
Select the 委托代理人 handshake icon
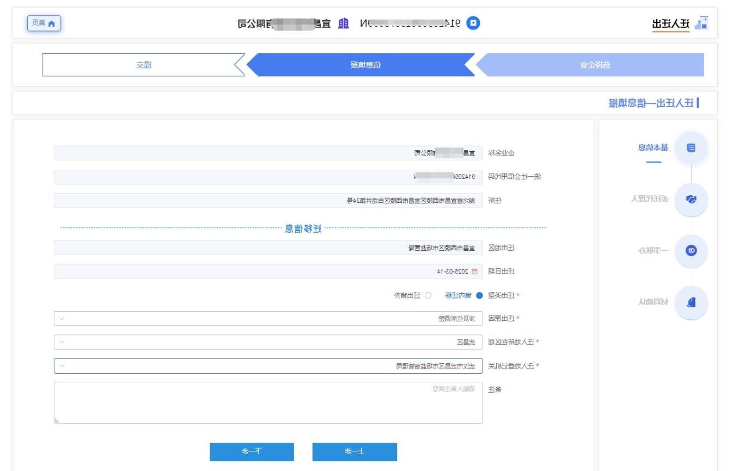[691, 199]
